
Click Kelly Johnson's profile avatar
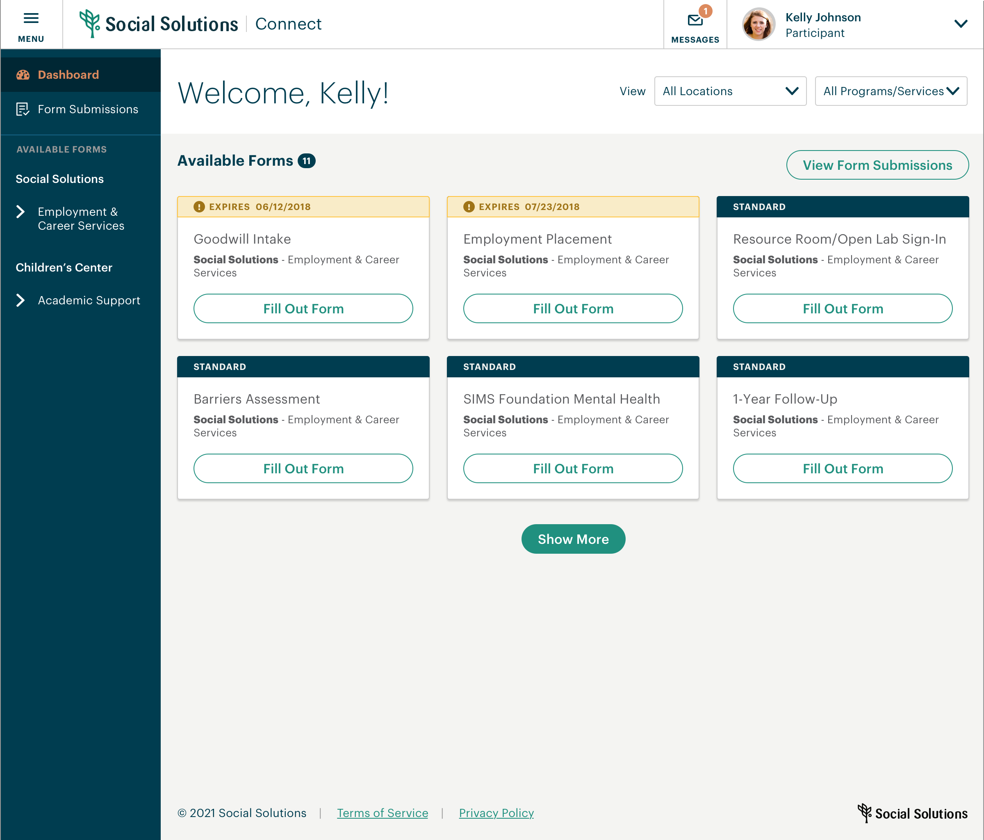tap(758, 24)
